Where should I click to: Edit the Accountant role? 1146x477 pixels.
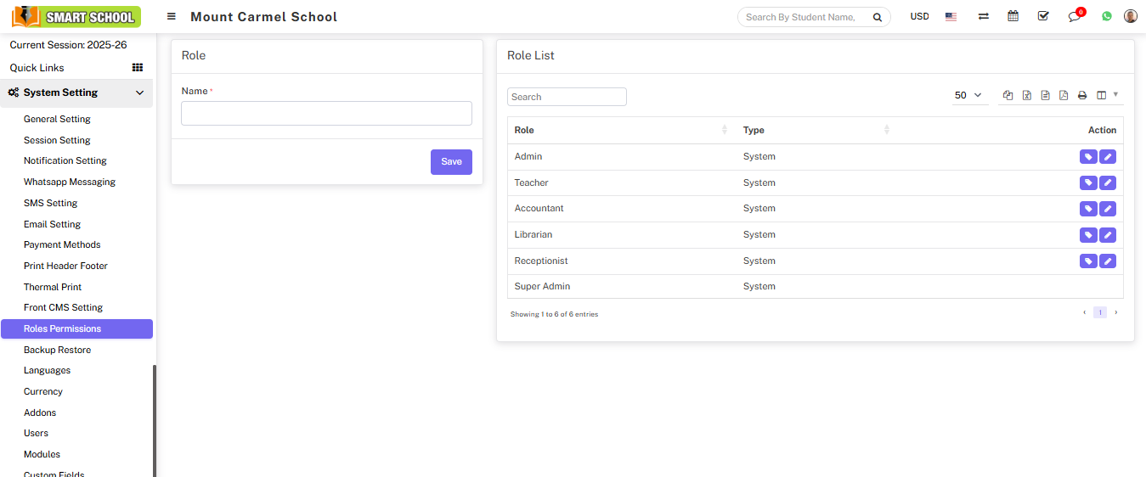click(x=1108, y=209)
